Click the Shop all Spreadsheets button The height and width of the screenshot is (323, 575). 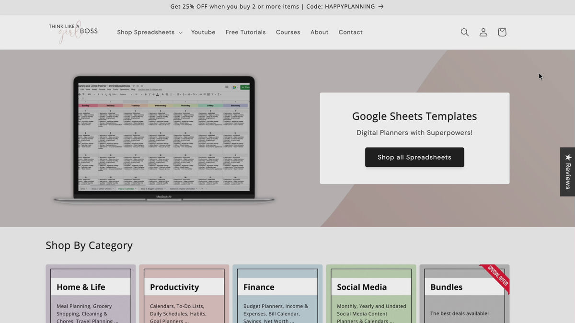[414, 157]
